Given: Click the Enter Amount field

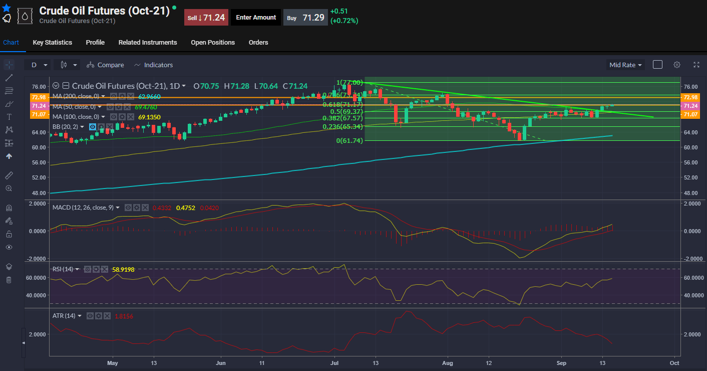Looking at the screenshot, I should (255, 17).
